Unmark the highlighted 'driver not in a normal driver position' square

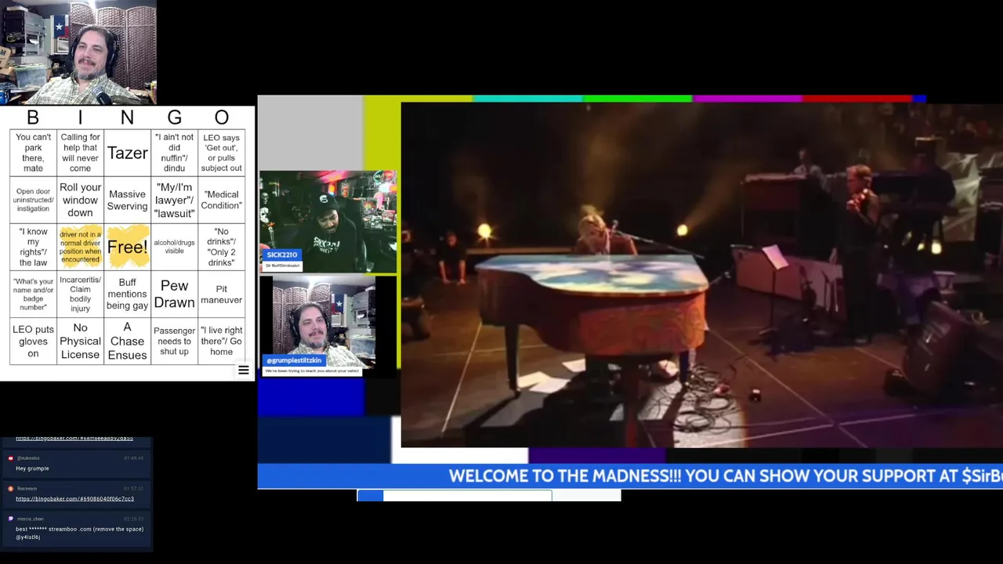coord(80,247)
